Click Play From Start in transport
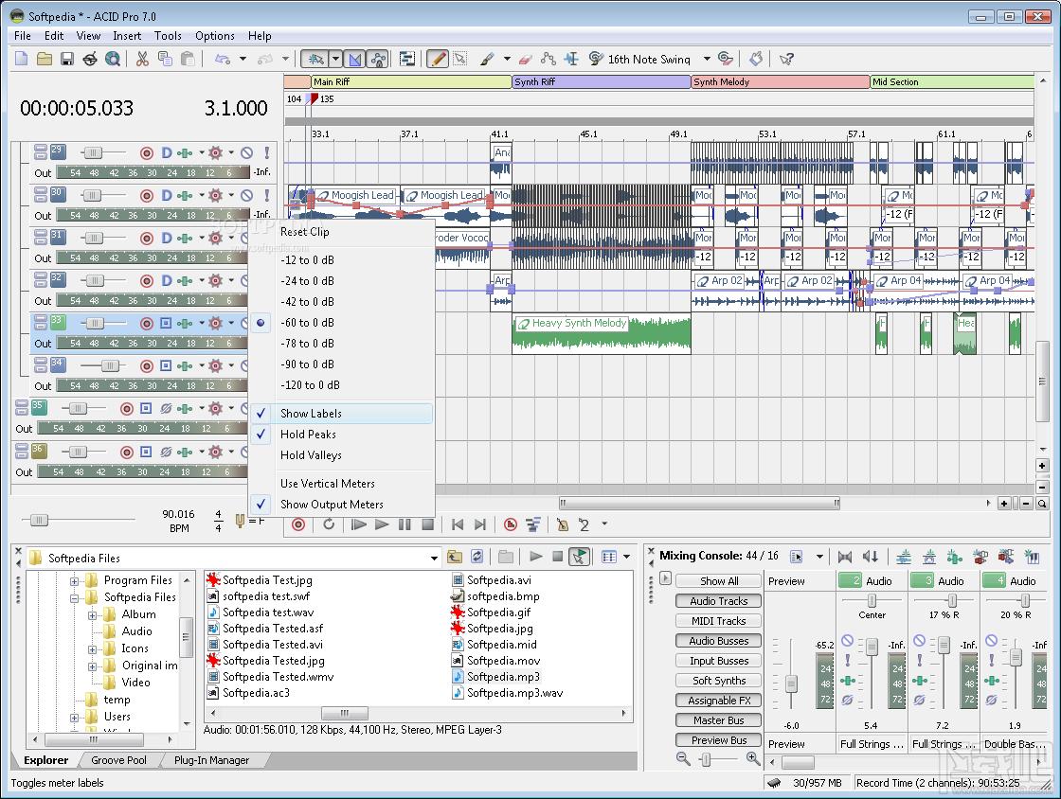1061x799 pixels. click(x=359, y=524)
